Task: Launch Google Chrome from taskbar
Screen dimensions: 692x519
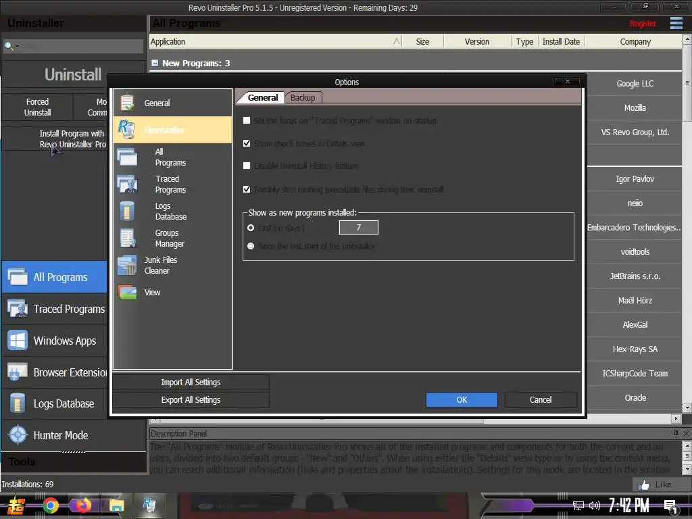Action: 50,505
